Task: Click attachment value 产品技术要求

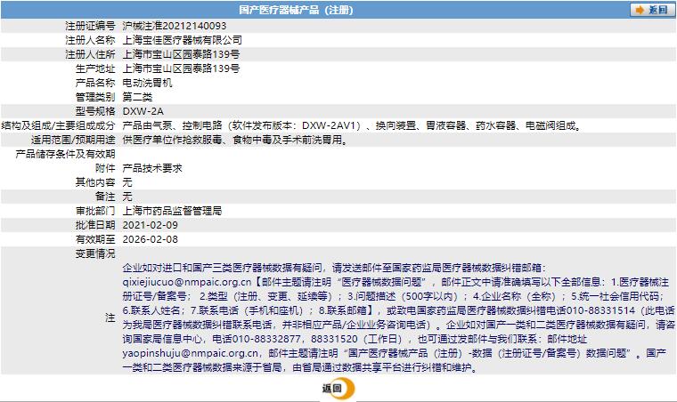Action: click(x=152, y=168)
